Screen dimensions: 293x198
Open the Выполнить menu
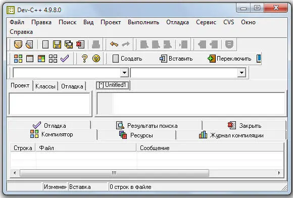coord(143,22)
